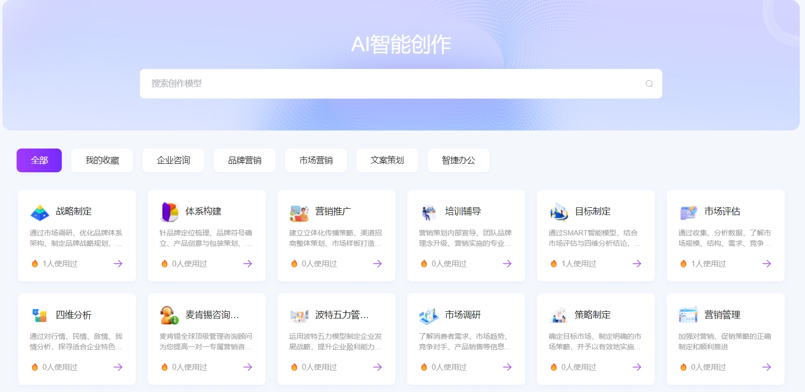
Task: Click the 营销管理 card icon
Action: pyautogui.click(x=689, y=316)
